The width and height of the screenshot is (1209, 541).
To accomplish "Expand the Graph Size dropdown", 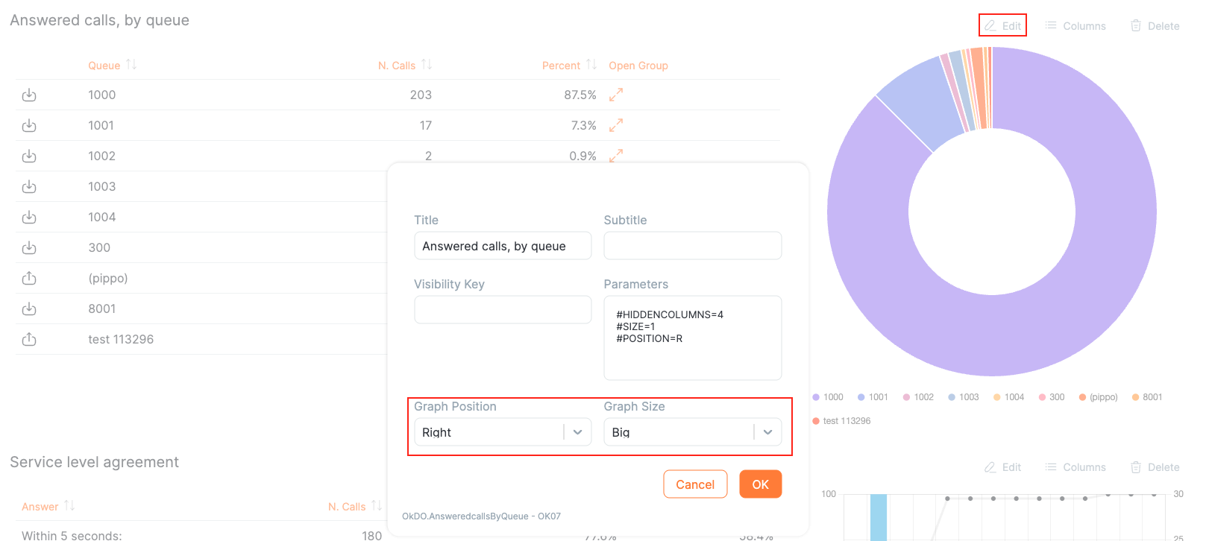I will click(x=767, y=432).
